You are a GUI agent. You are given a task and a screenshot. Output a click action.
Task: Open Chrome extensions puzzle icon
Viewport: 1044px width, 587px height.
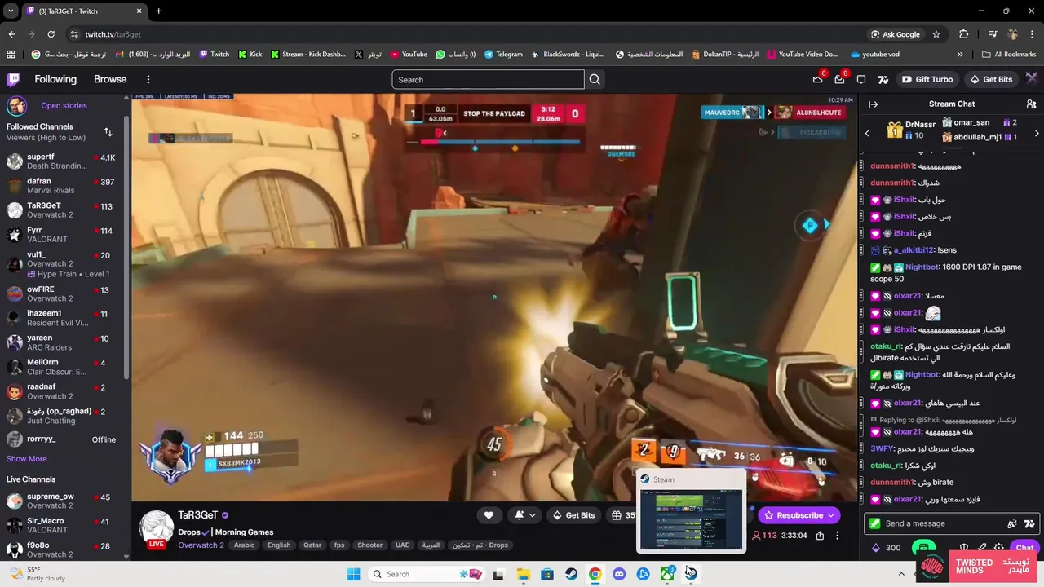tap(964, 34)
